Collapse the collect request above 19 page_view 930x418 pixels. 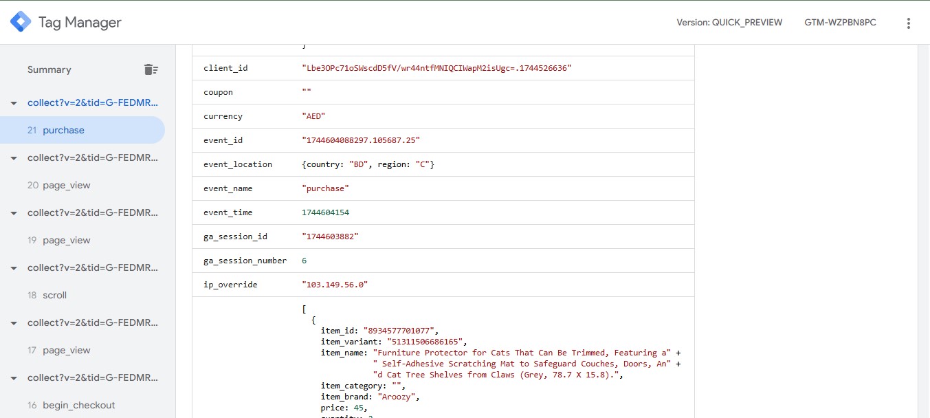point(13,213)
